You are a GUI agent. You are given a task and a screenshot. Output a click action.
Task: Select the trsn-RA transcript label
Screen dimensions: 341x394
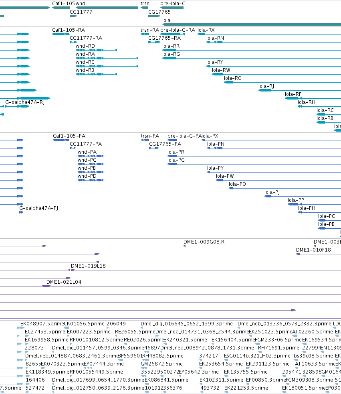click(x=150, y=30)
